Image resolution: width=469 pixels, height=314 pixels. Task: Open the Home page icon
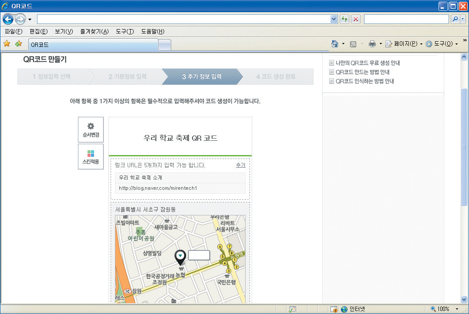pyautogui.click(x=335, y=44)
